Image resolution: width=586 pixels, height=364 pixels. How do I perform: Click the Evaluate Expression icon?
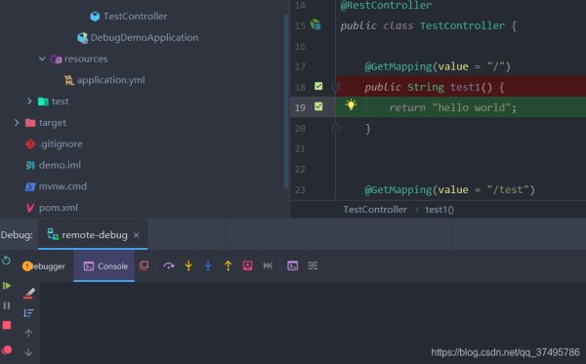[x=293, y=265]
